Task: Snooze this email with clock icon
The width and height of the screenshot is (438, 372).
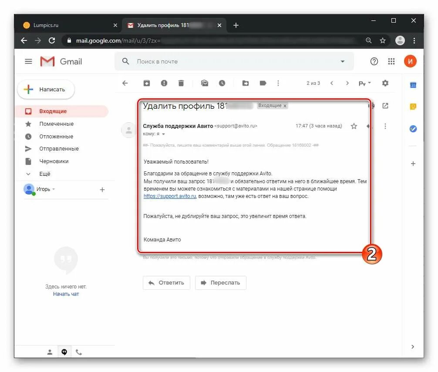Action: pyautogui.click(x=222, y=83)
